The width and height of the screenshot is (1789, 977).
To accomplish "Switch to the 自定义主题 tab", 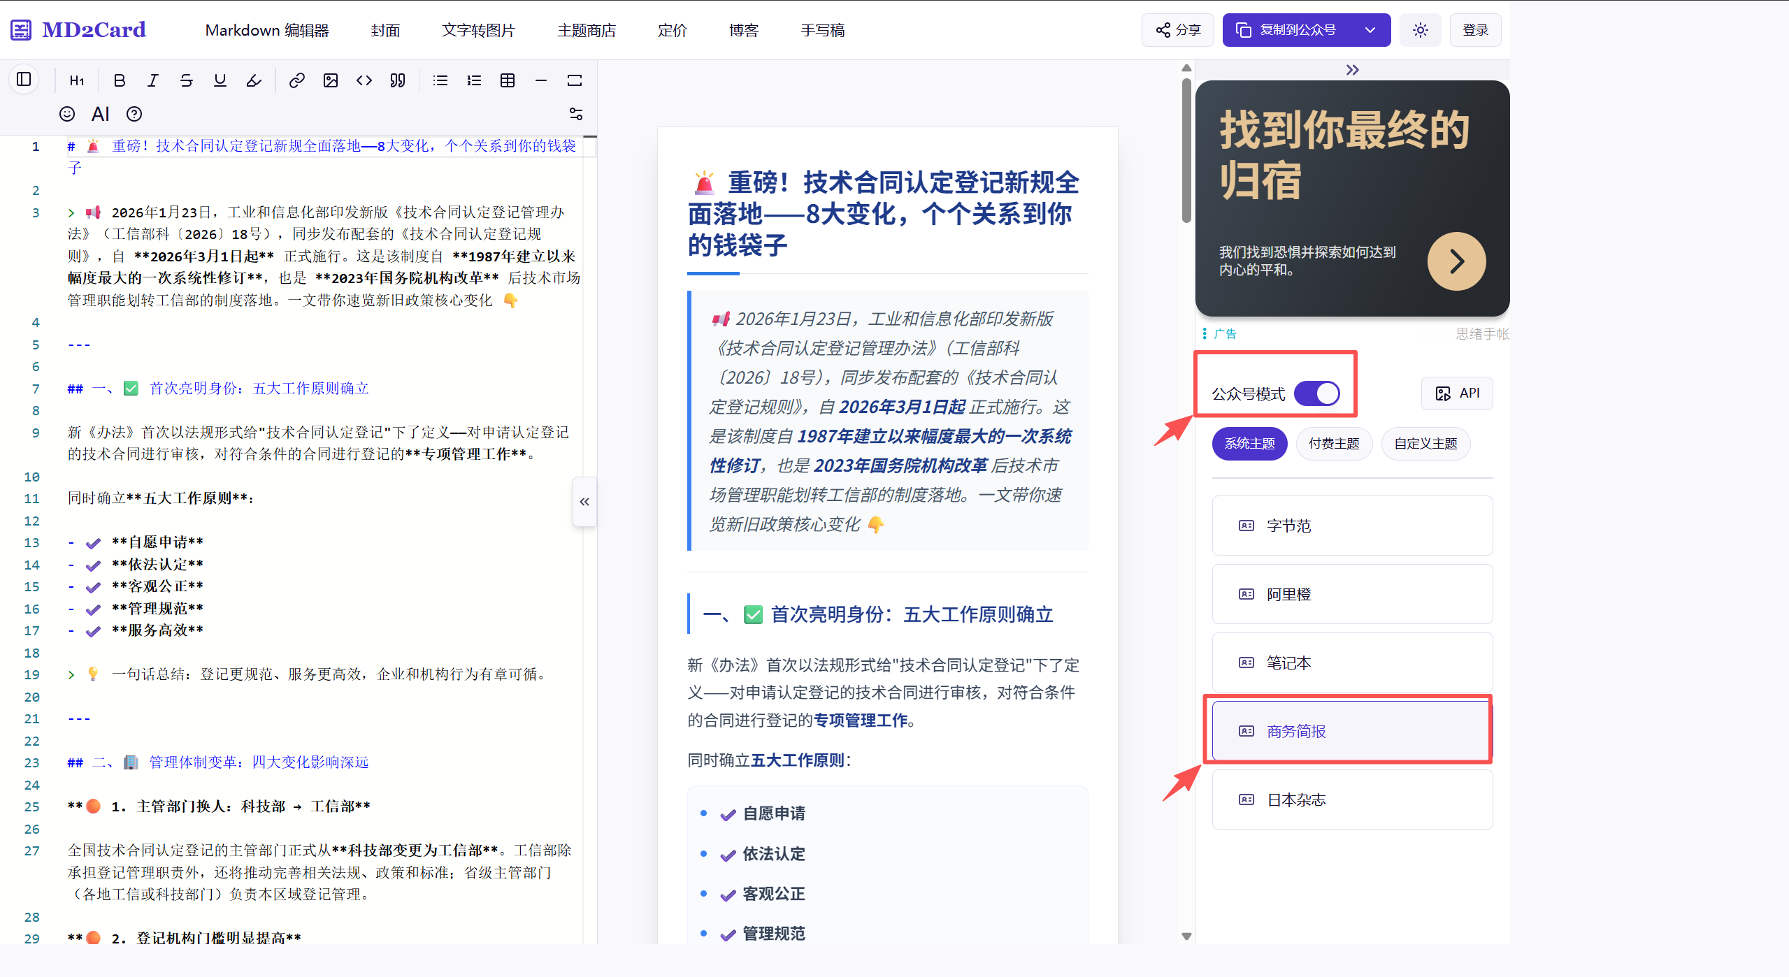I will (x=1425, y=444).
